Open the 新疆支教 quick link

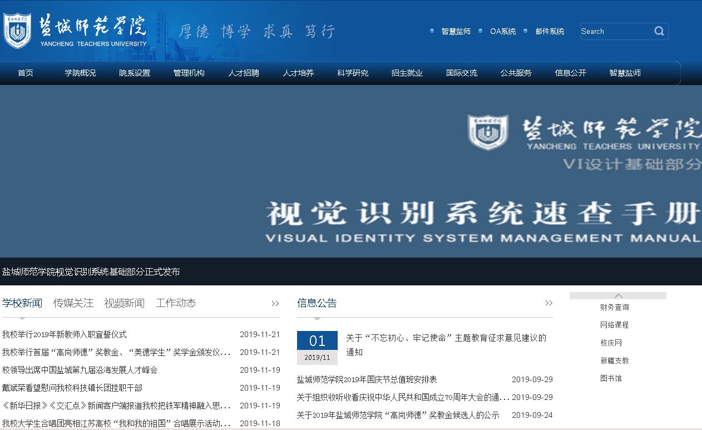pyautogui.click(x=615, y=360)
